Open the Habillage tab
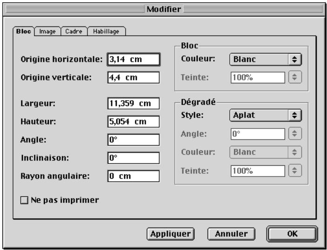 106,32
